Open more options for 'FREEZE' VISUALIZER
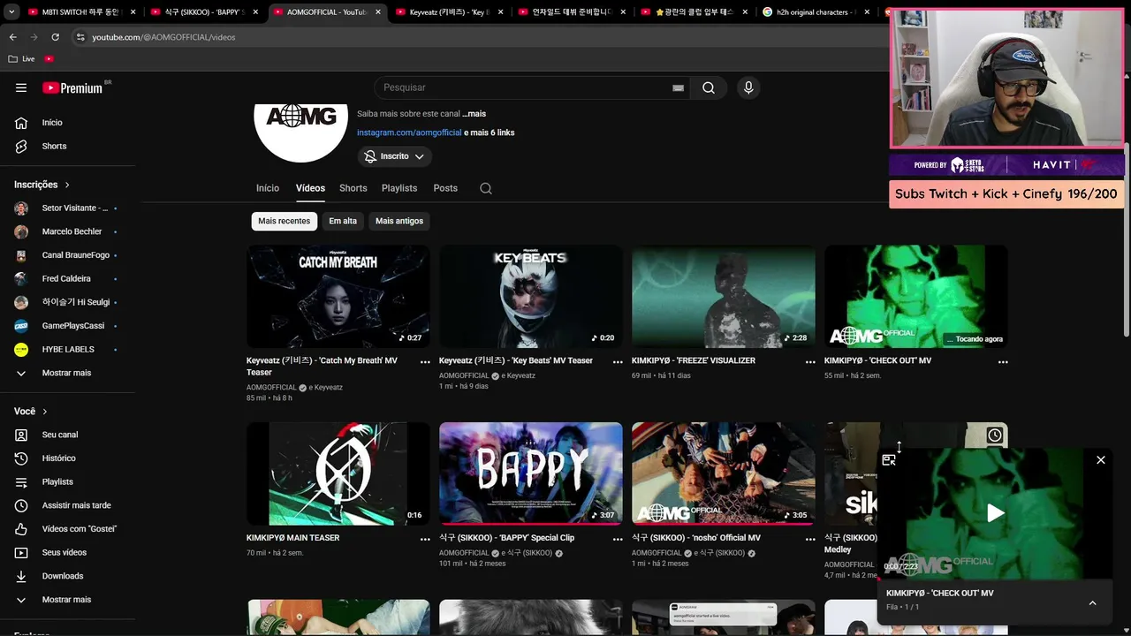The width and height of the screenshot is (1131, 636). (810, 361)
